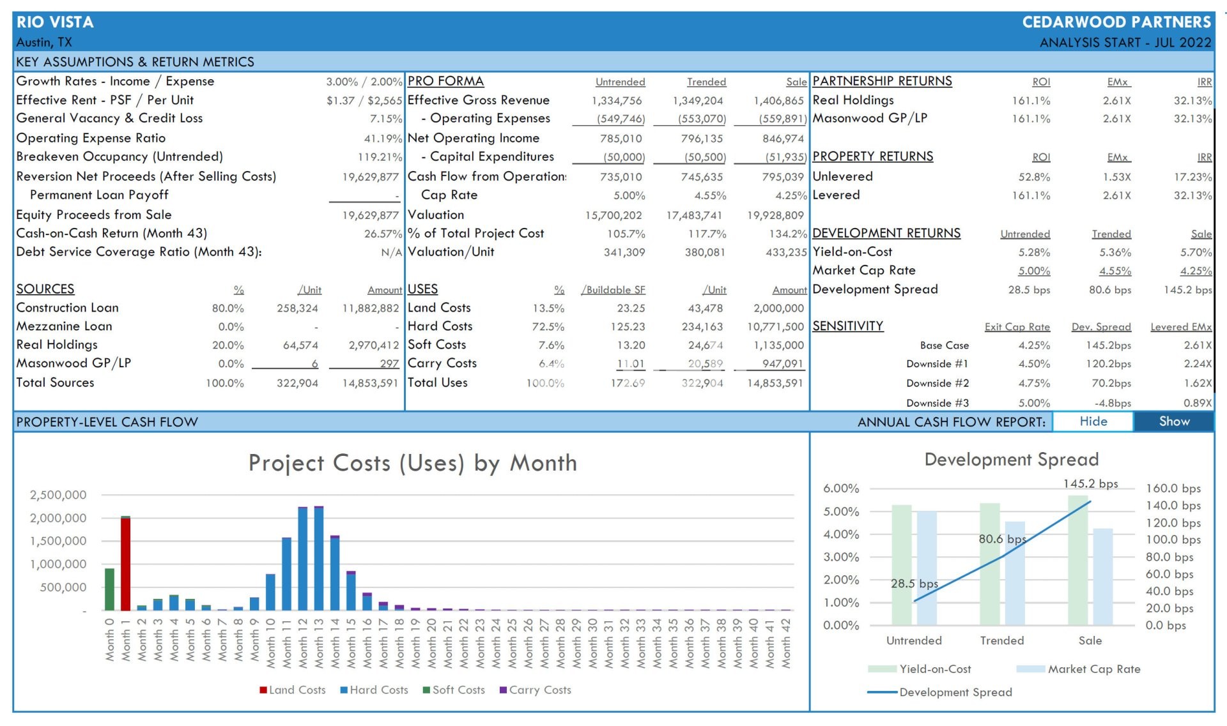Select the SOURCES section header
This screenshot has width=1227, height=726.
pos(45,289)
